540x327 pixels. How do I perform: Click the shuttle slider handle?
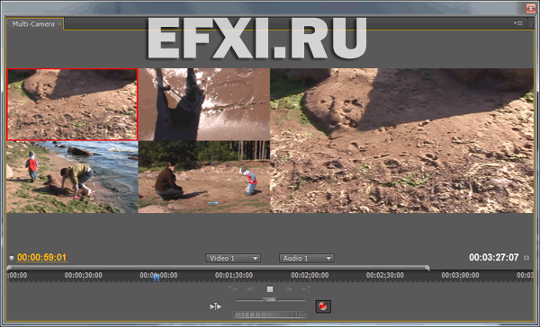point(270,300)
